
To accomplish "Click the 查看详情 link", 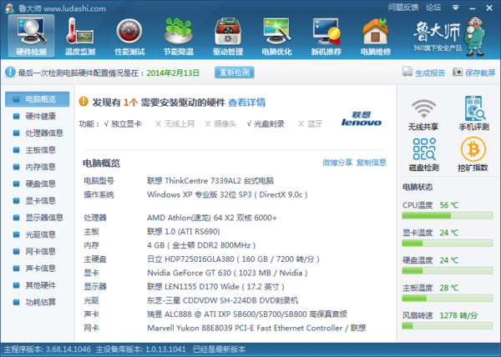I will point(246,102).
